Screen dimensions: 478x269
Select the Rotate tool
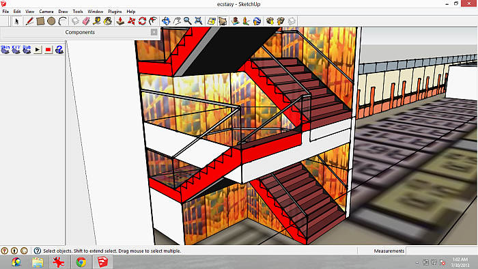(x=142, y=21)
